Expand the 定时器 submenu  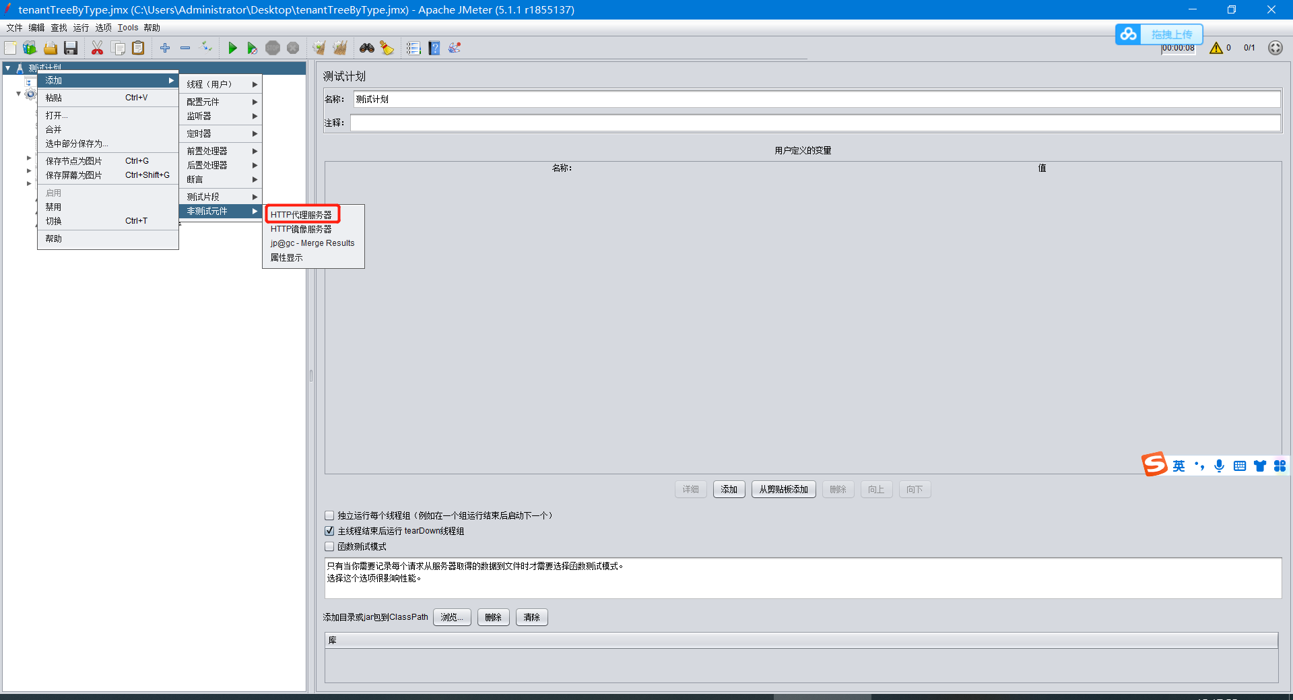[x=221, y=133]
